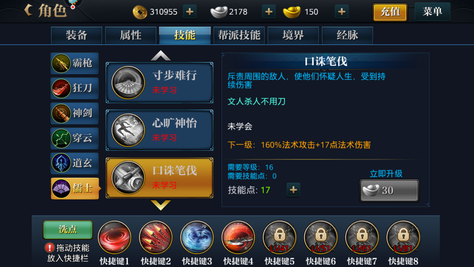Open the 经脉 tab

click(347, 35)
